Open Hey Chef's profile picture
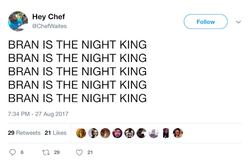Screen dimensions: 250x167 18,21
